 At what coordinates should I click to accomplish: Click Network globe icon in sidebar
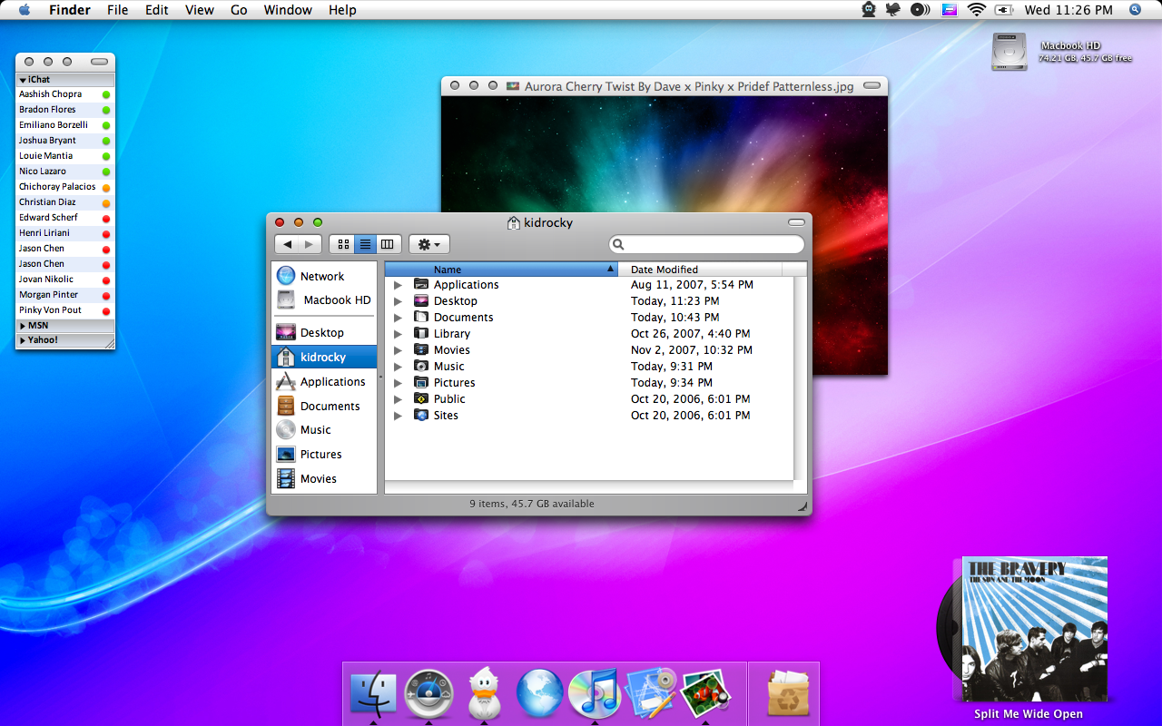tap(286, 276)
